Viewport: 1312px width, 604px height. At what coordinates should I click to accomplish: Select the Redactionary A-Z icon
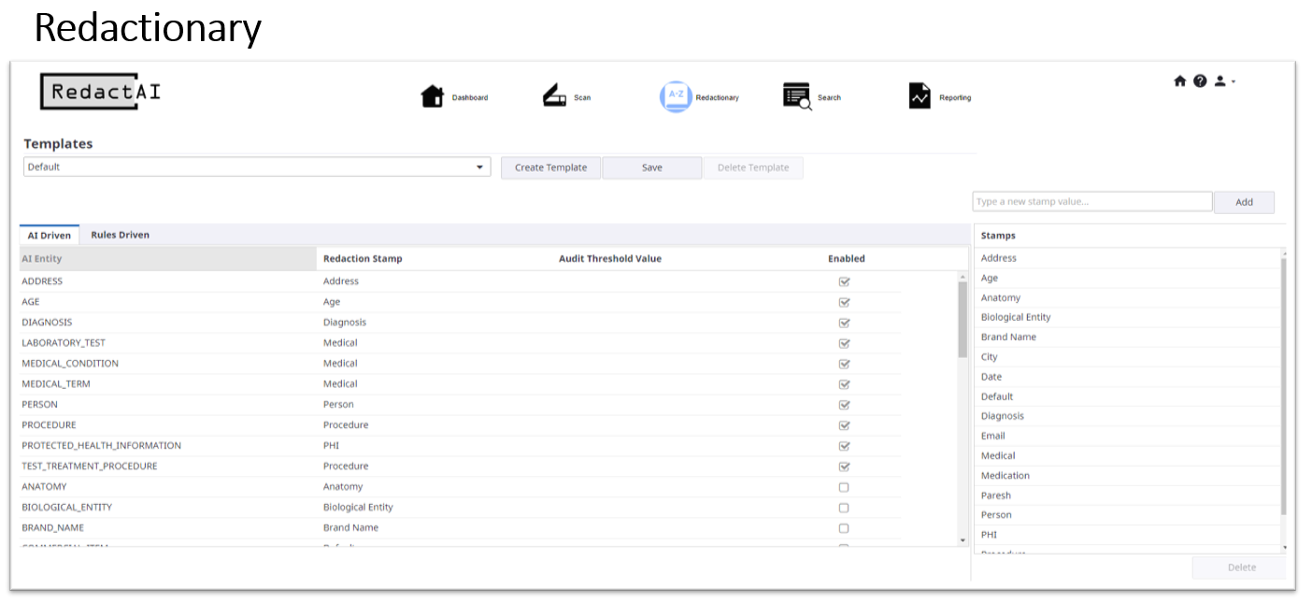tap(675, 96)
